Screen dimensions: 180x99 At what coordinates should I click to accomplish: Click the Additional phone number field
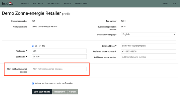(x=148, y=57)
